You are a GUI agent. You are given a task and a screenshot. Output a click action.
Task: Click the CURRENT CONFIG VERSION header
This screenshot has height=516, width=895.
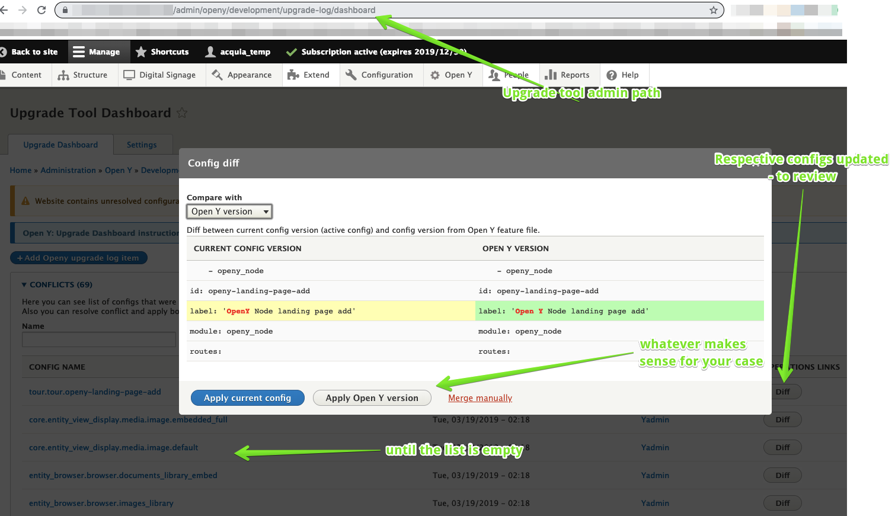[248, 248]
